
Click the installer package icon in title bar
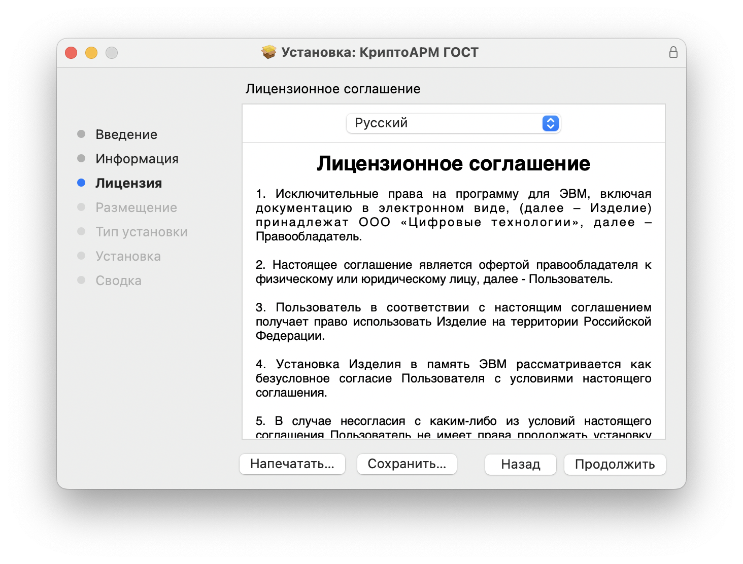pos(267,51)
